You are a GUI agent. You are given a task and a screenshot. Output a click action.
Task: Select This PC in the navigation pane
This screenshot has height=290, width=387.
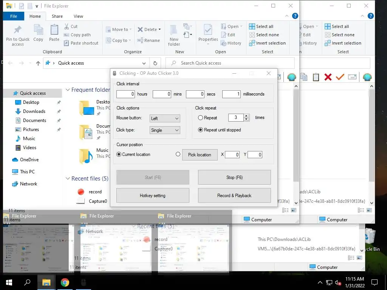tap(27, 172)
